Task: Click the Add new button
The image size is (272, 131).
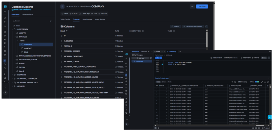Action: click(140, 58)
